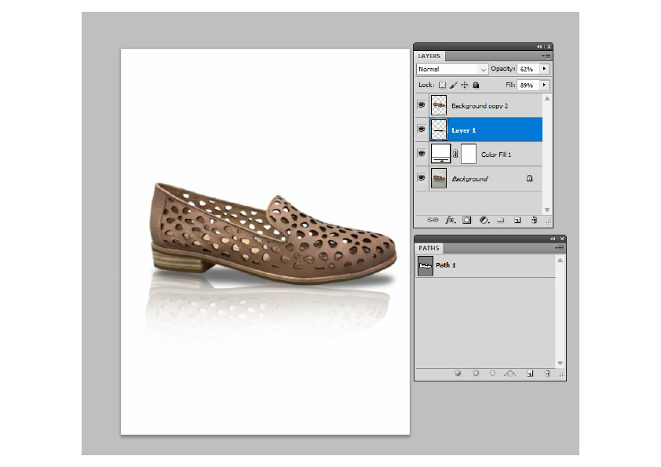Select the Layers panel tab
The height and width of the screenshot is (467, 661).
click(x=429, y=57)
